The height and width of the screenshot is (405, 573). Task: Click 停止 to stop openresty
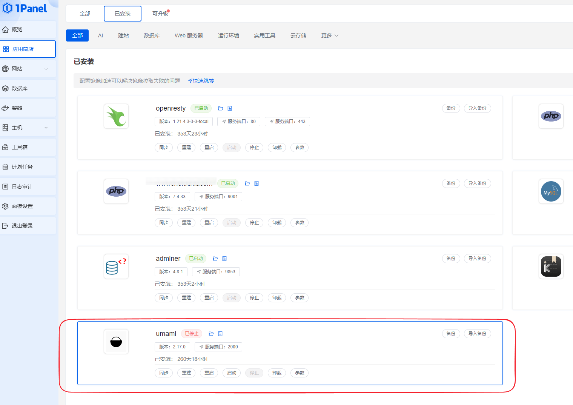(254, 148)
